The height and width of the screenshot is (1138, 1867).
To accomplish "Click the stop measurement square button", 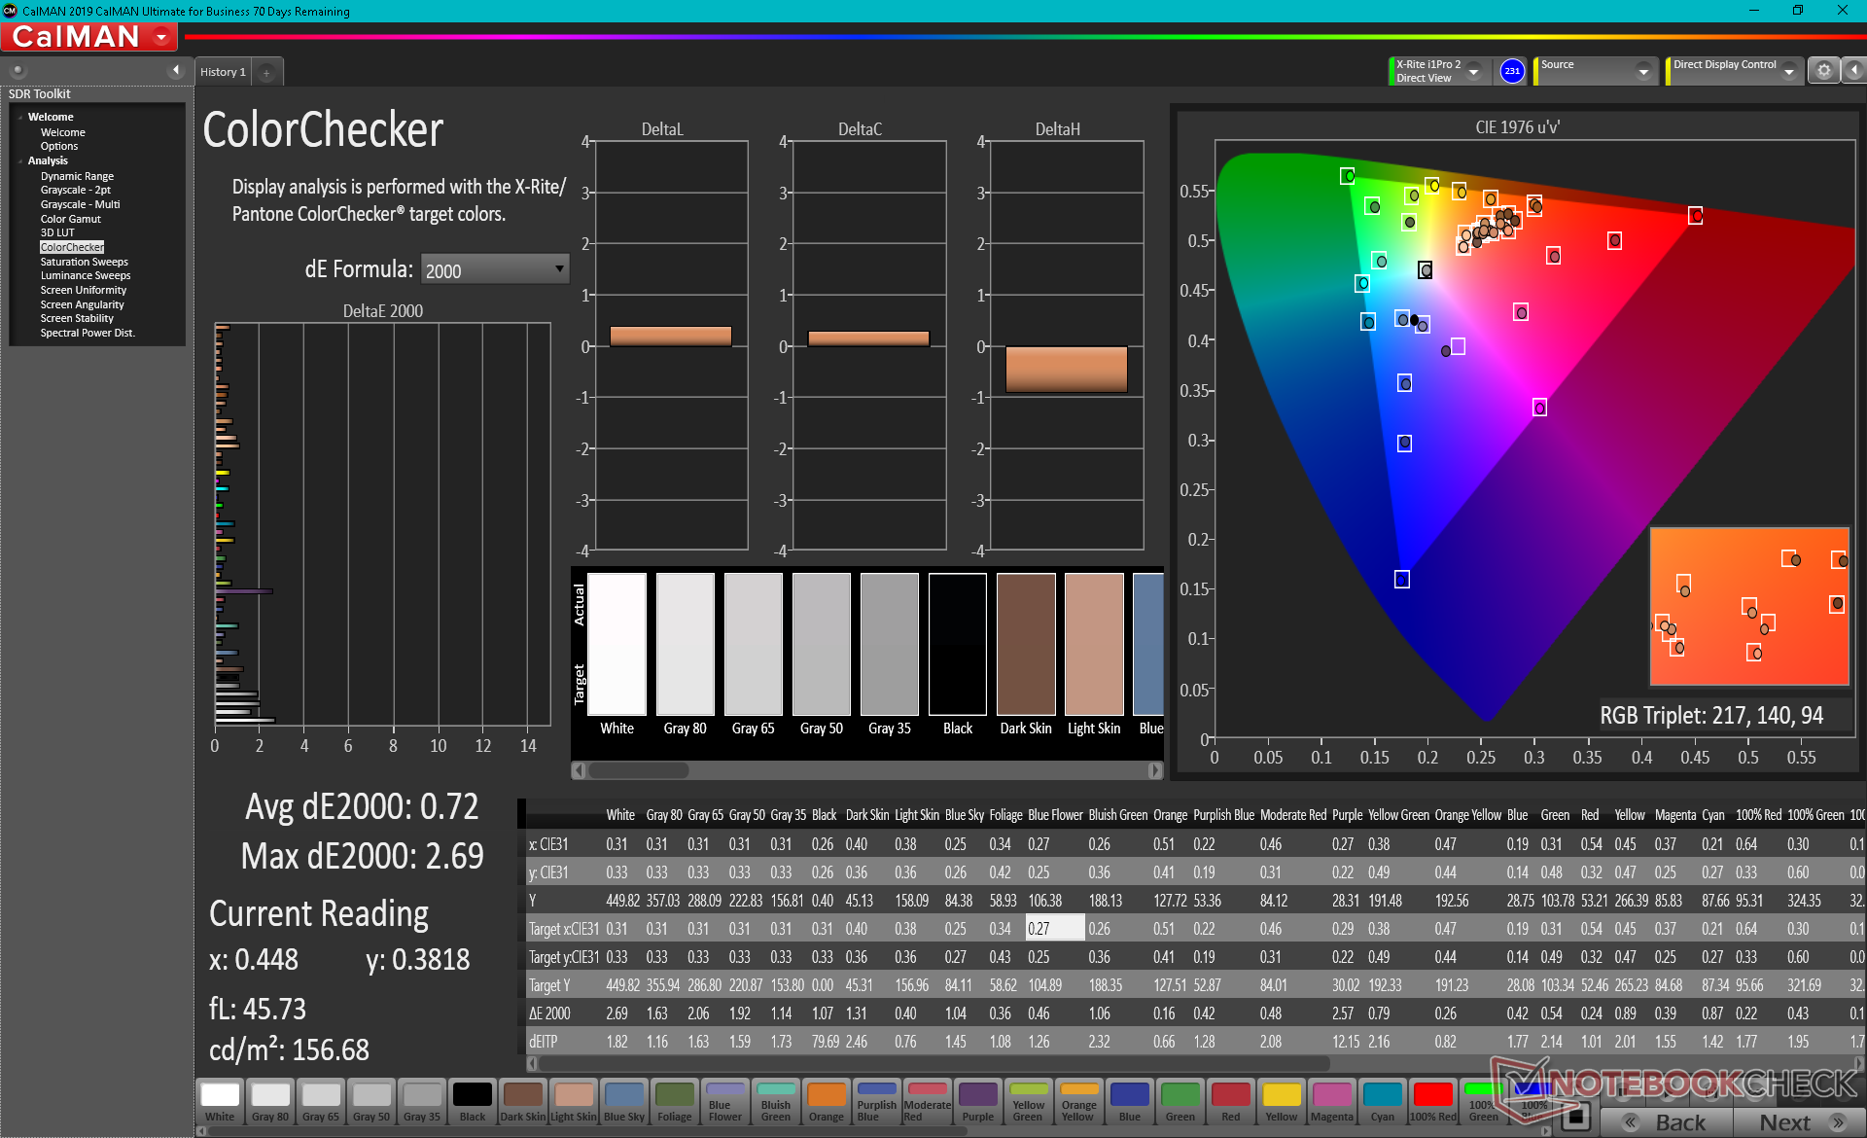I will pyautogui.click(x=1577, y=1116).
